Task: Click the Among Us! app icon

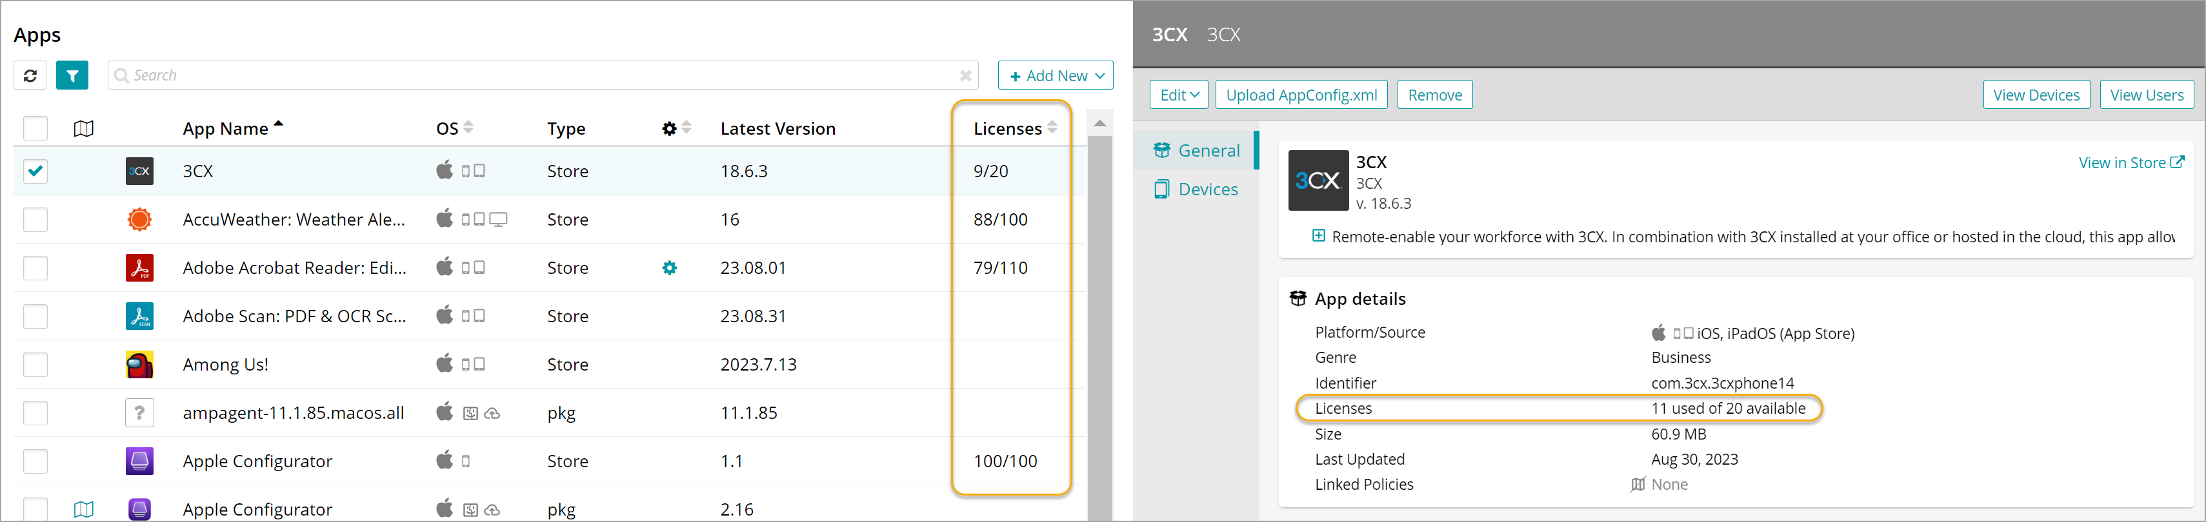Action: pos(139,365)
